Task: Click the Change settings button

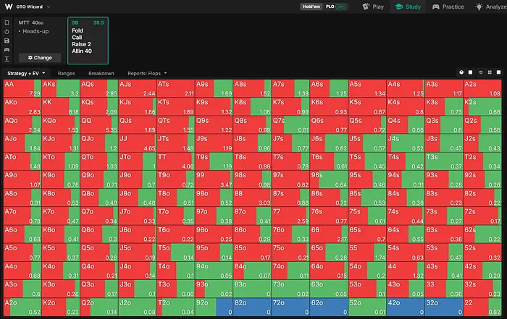Action: coord(40,58)
